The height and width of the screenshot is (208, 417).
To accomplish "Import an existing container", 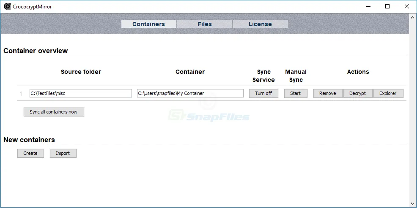I will pos(63,153).
